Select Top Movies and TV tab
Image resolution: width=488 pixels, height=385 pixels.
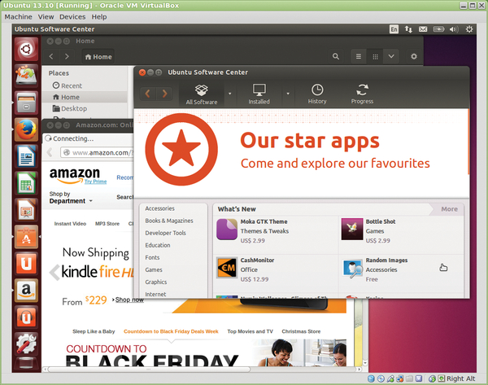coord(250,331)
